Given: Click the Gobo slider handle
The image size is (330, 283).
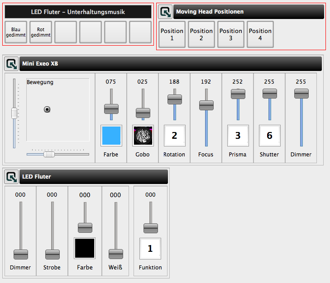Looking at the screenshot, I should tap(143, 113).
